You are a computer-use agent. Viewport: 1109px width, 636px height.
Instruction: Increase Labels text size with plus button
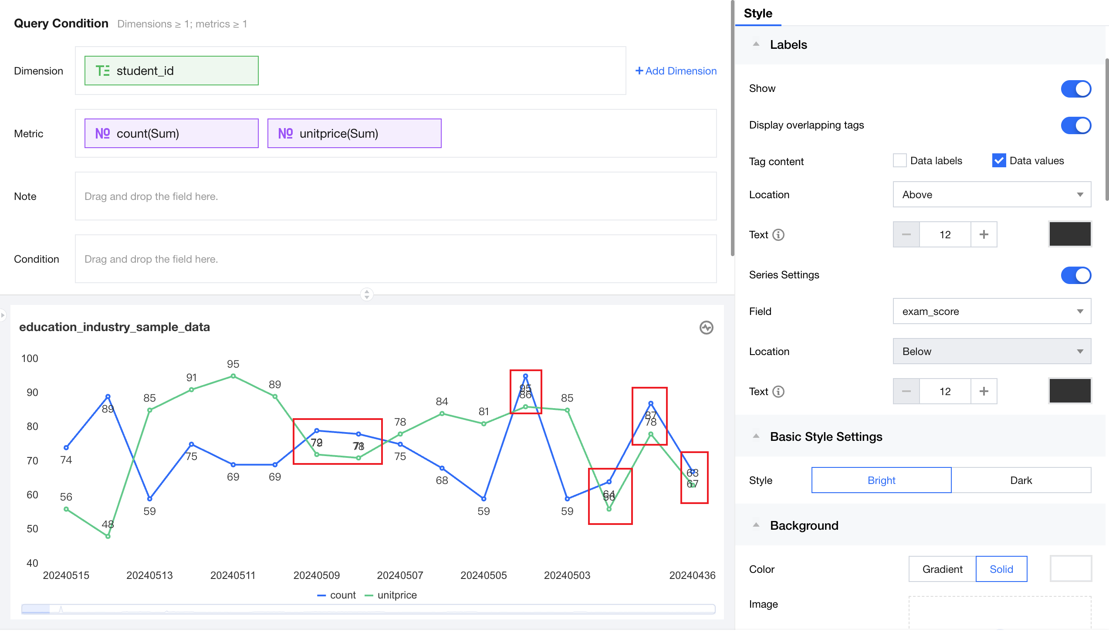[x=984, y=235]
